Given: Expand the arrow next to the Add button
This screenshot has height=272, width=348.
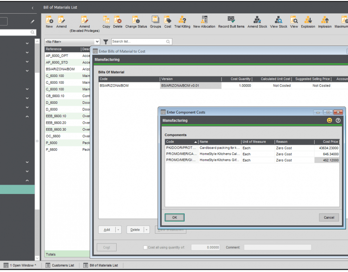Looking at the screenshot, I should pyautogui.click(x=118, y=230).
